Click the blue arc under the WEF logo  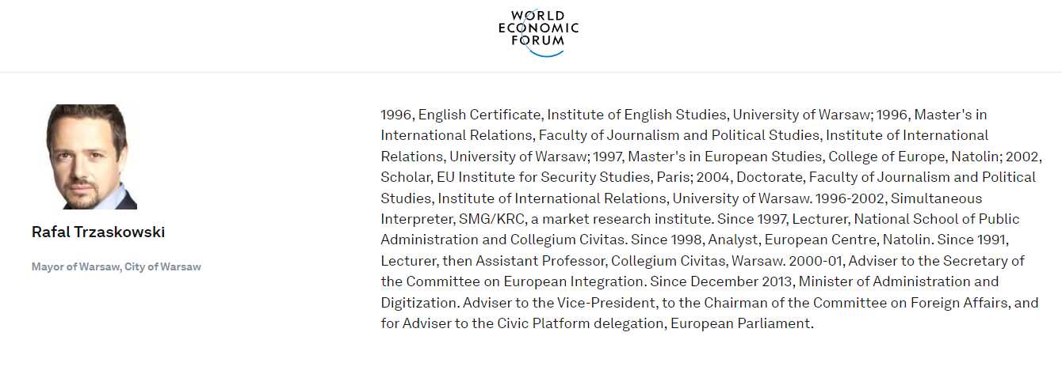[548, 52]
